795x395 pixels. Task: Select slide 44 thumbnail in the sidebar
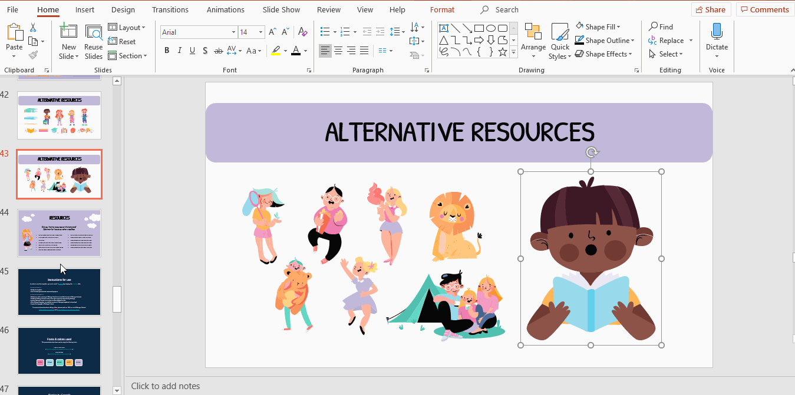[59, 233]
